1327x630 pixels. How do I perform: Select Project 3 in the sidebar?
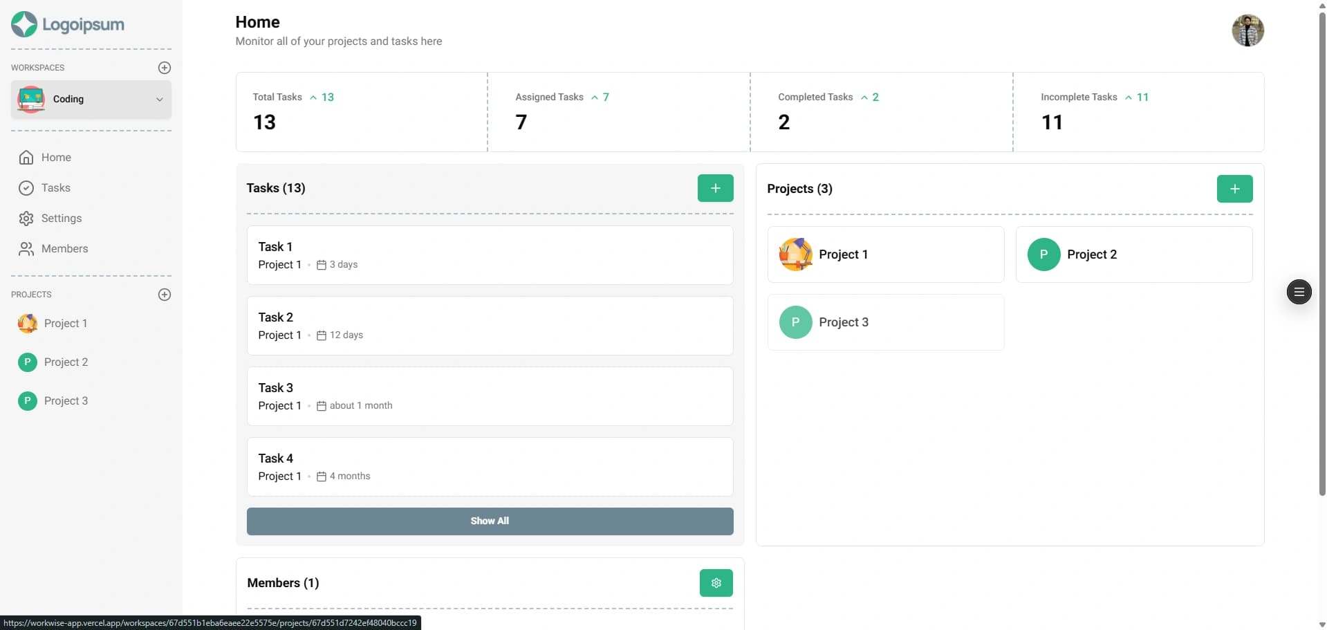point(66,400)
